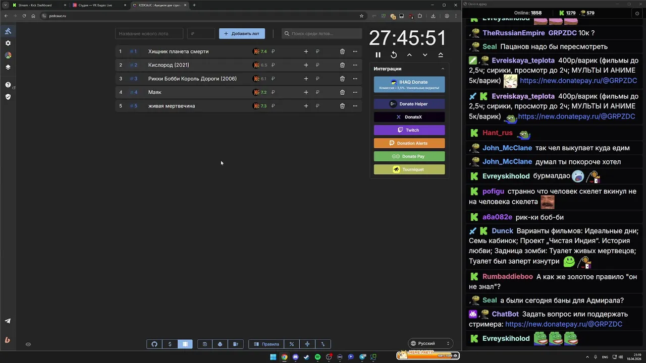The width and height of the screenshot is (646, 363).
Task: Decrease timer with down chevron
Action: tap(425, 55)
